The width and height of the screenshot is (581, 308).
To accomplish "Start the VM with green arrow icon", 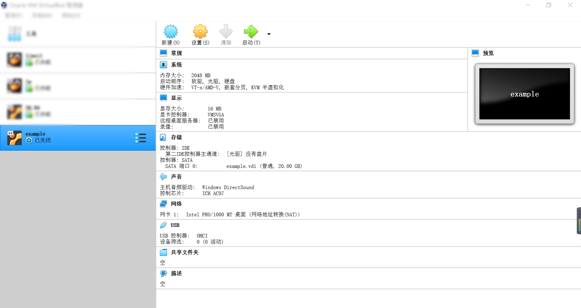I will click(x=251, y=31).
